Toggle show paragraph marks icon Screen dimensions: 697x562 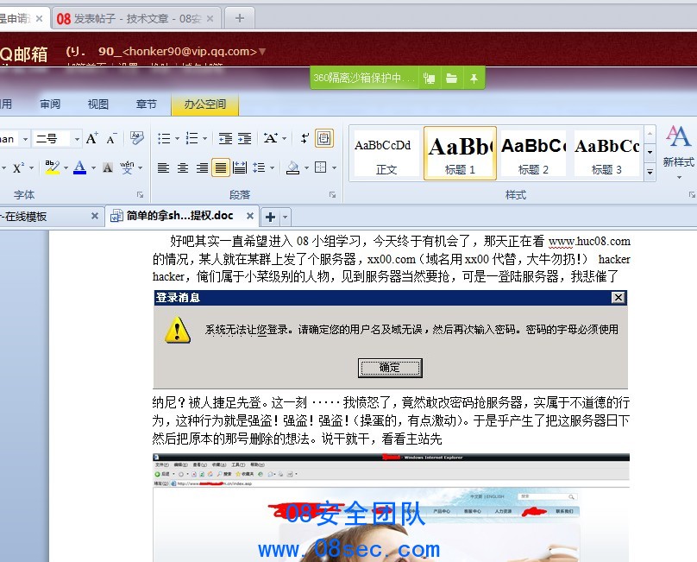tap(305, 138)
